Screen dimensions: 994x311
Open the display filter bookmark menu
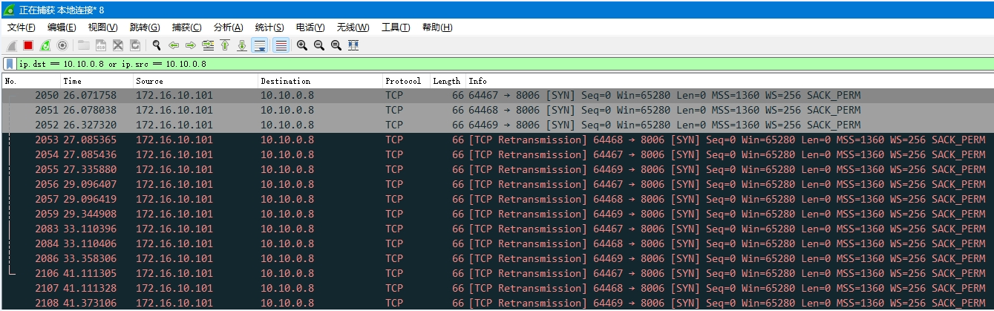[x=10, y=64]
